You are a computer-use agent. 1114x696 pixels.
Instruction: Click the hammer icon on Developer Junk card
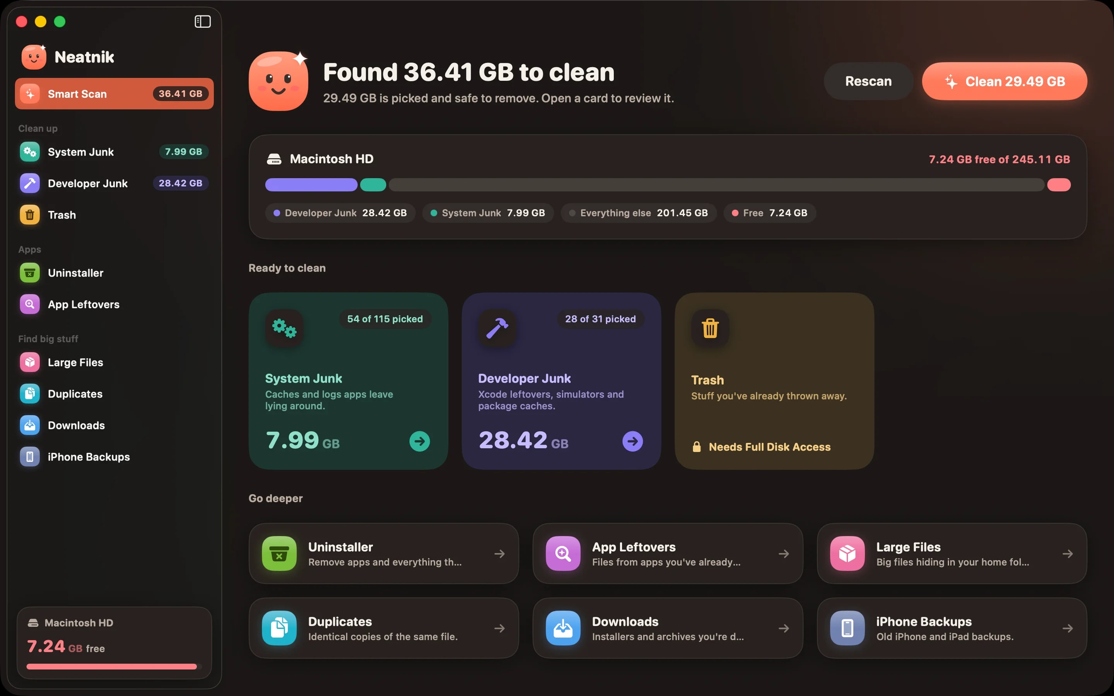pos(497,328)
